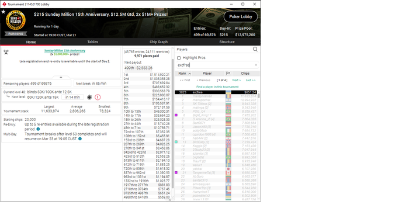The height and width of the screenshot is (222, 409).
Task: Click the flag next to malinga
Action: [228, 107]
